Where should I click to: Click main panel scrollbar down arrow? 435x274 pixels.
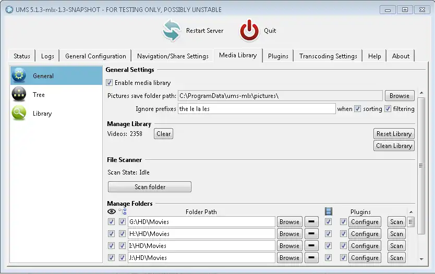421,259
